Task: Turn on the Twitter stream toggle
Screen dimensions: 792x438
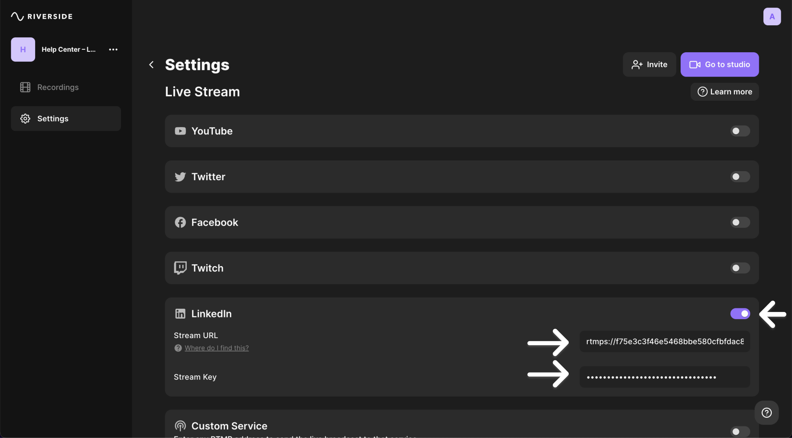Action: 740,177
